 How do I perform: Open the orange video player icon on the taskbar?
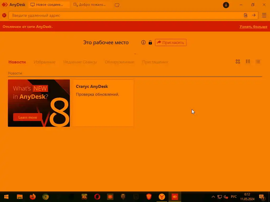click(x=110, y=197)
